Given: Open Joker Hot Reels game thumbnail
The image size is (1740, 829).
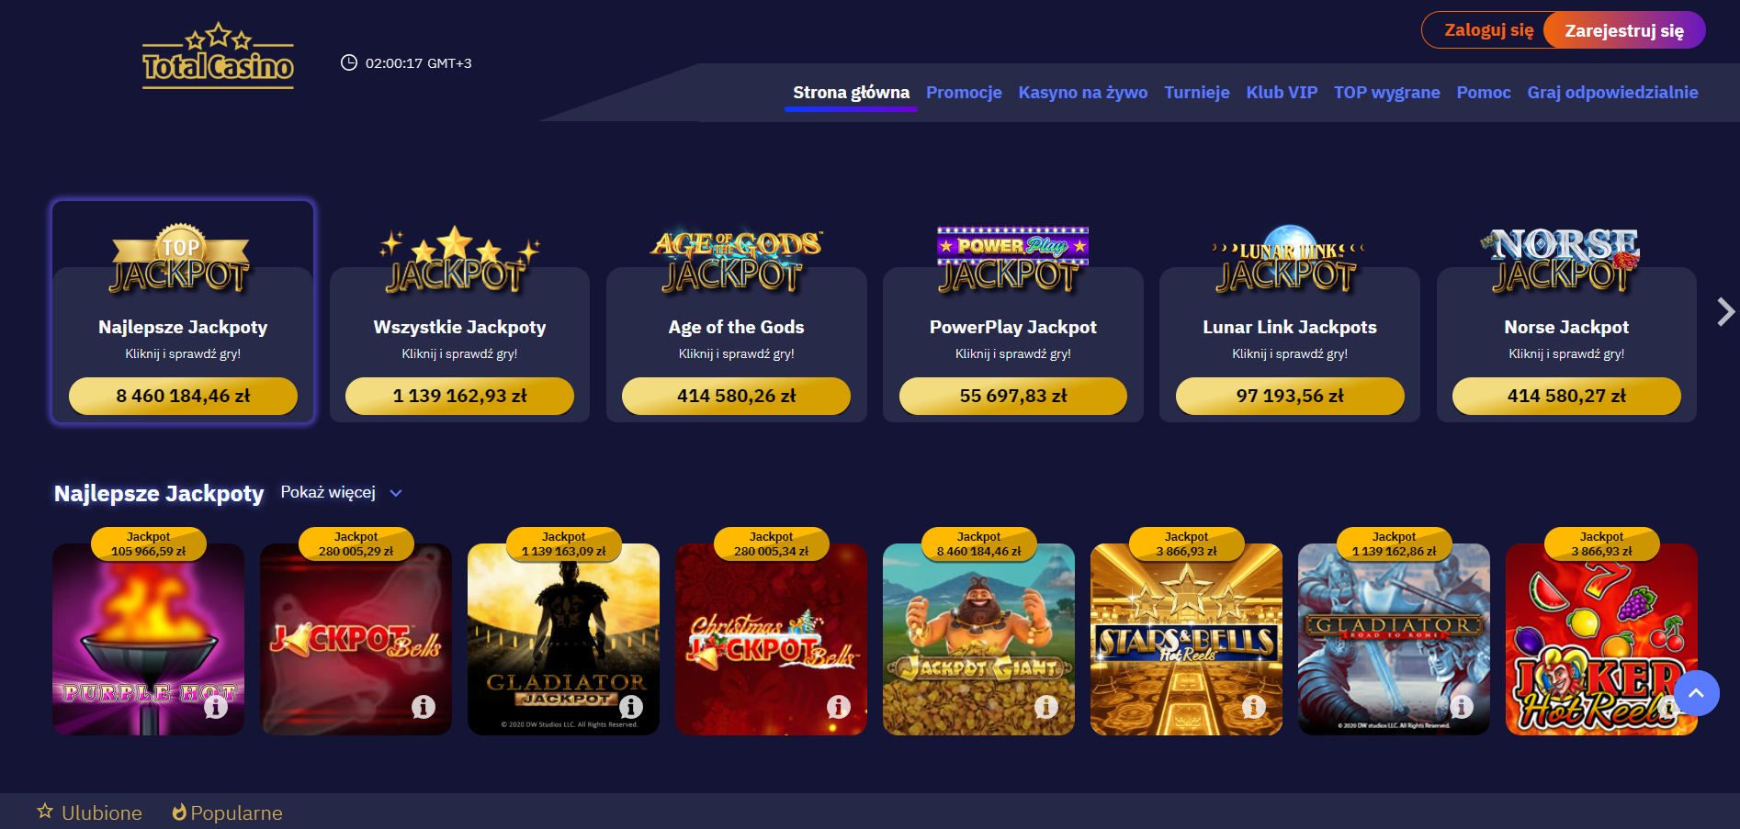Looking at the screenshot, I should pos(1601,639).
